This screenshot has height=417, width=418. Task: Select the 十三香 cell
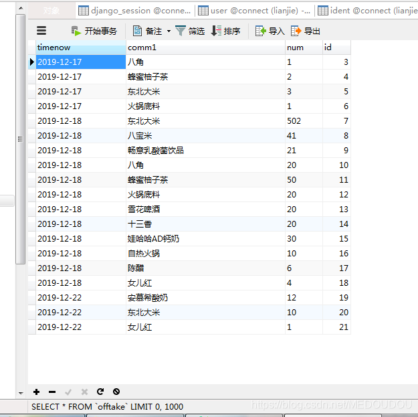tap(205, 224)
